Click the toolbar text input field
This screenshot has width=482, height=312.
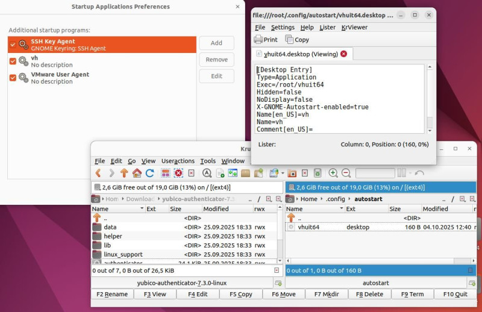[x=375, y=173]
